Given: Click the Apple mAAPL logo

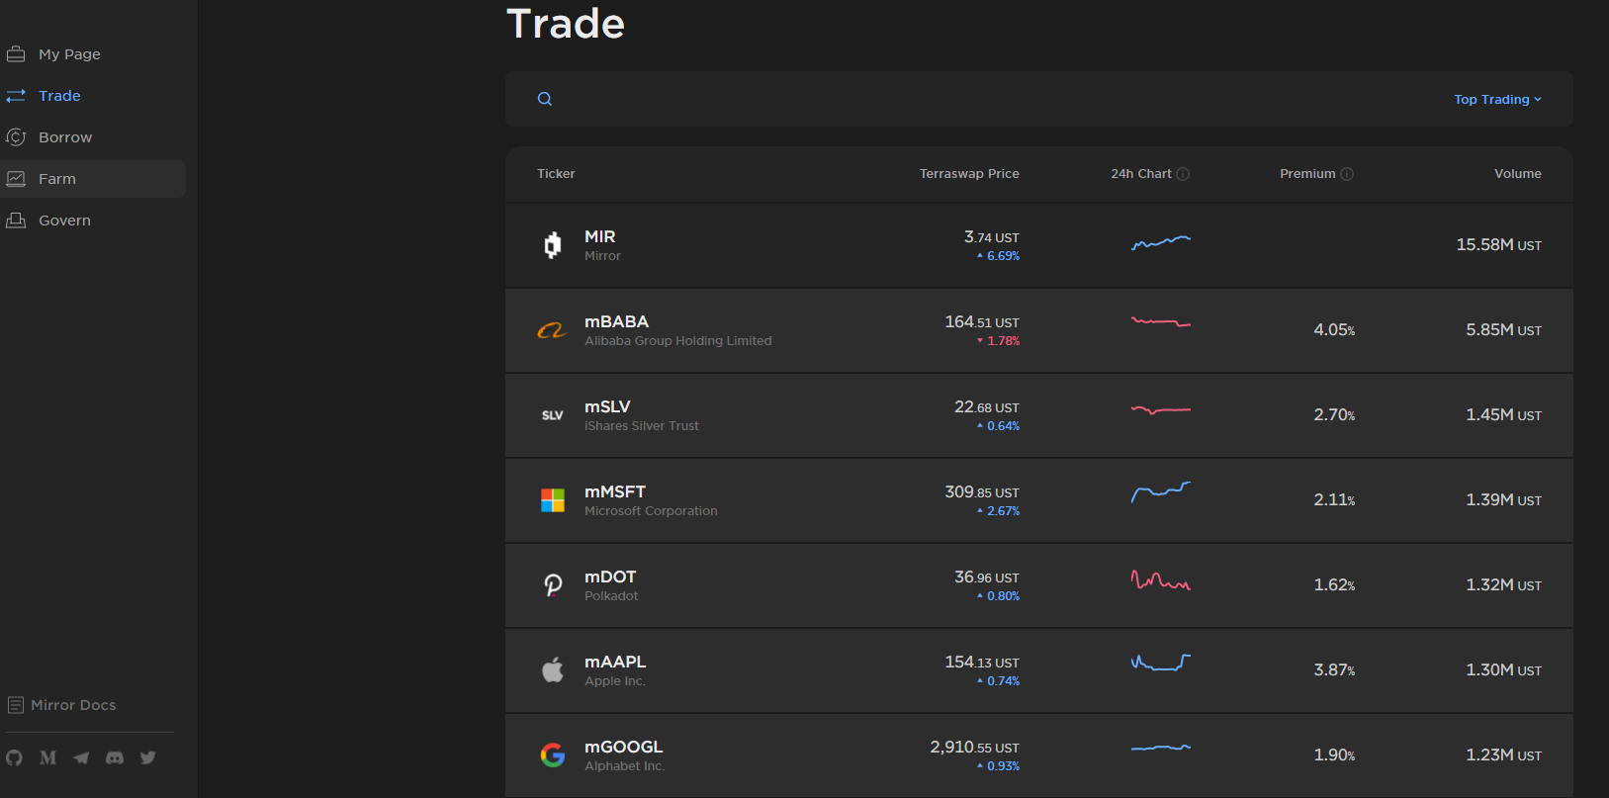Looking at the screenshot, I should click(553, 670).
